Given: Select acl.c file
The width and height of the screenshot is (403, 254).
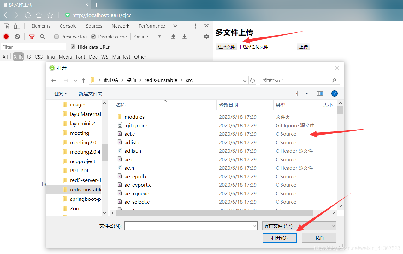Looking at the screenshot, I should [x=130, y=134].
